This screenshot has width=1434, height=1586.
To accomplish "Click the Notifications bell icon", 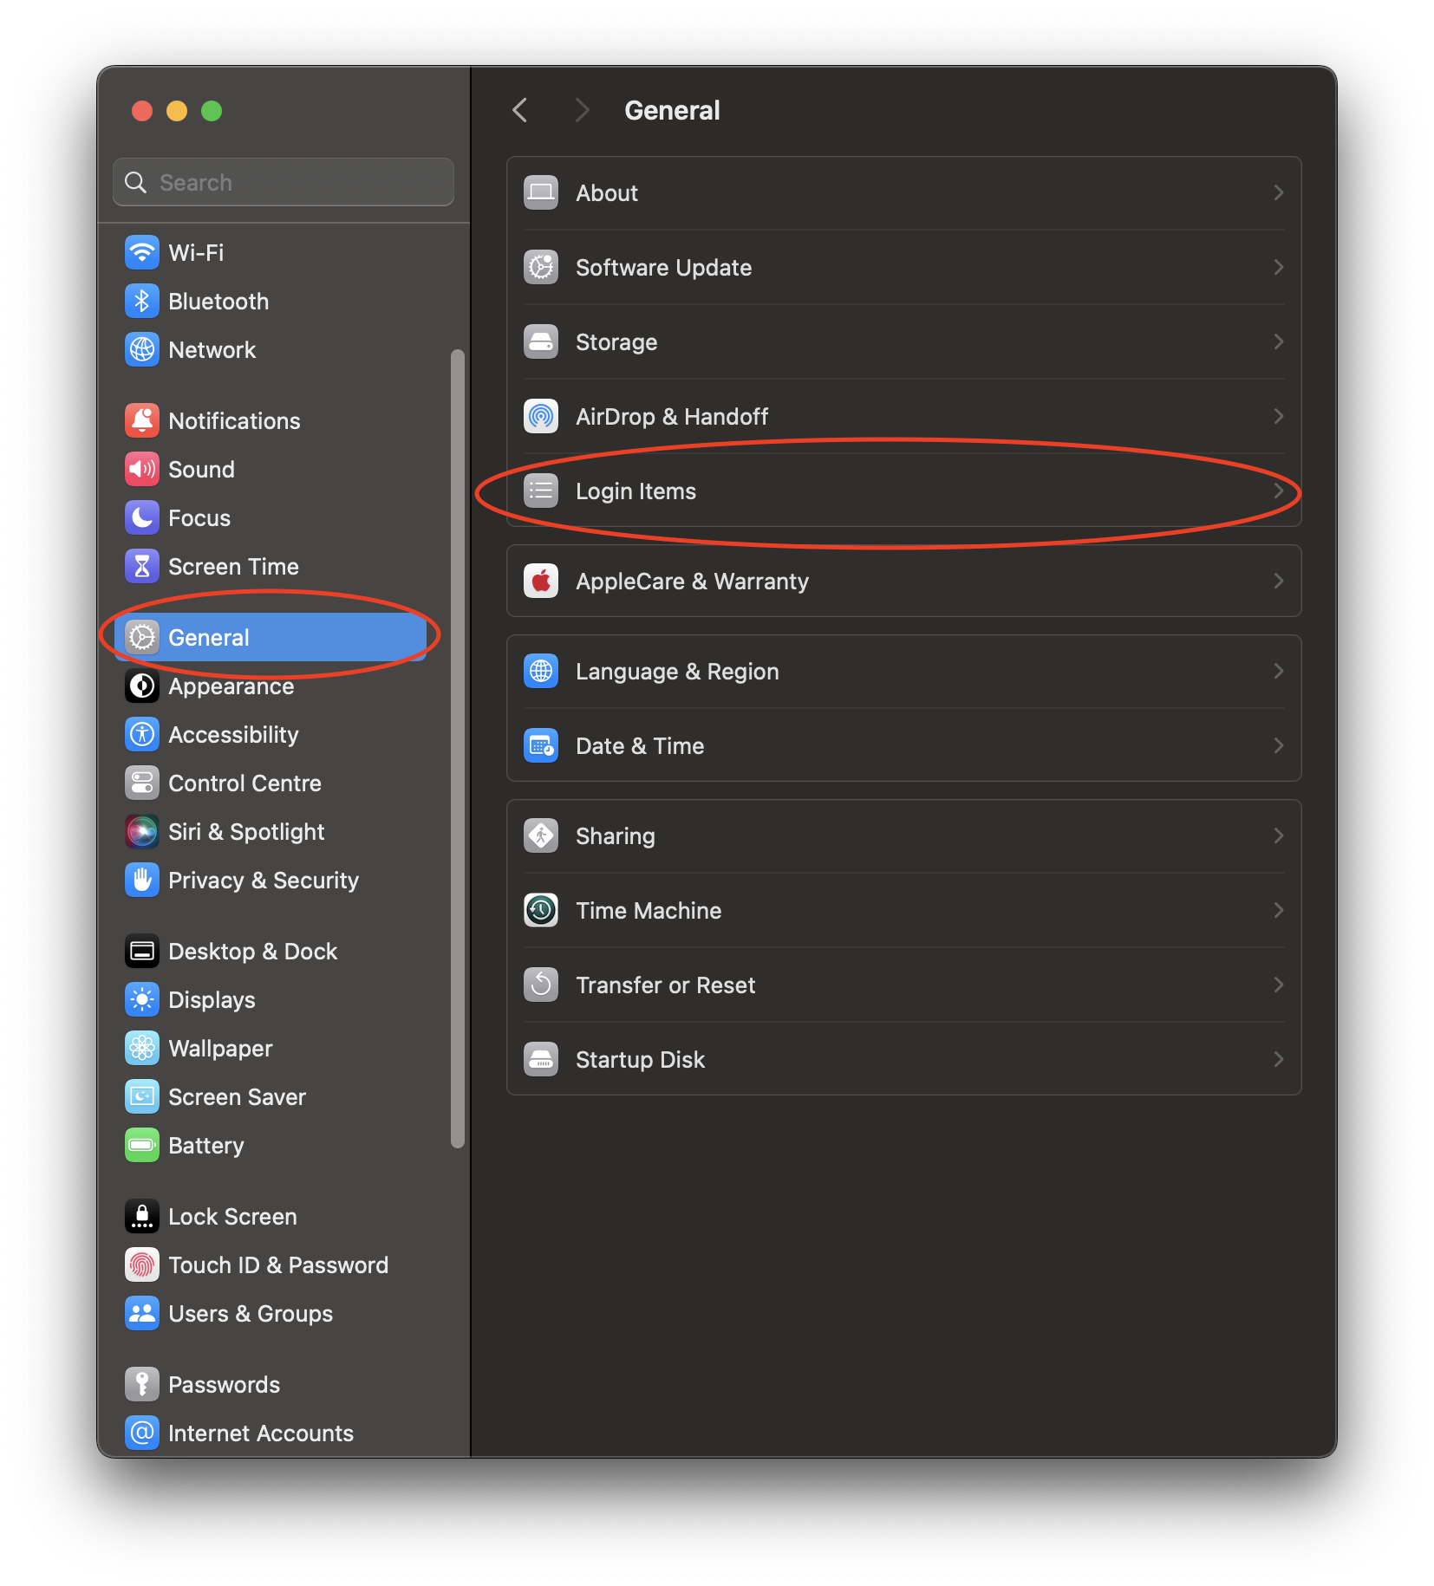I will coord(142,420).
